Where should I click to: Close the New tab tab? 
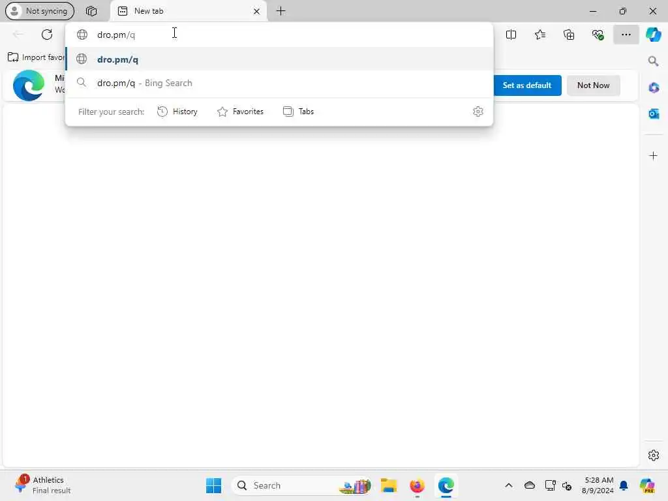click(x=256, y=12)
